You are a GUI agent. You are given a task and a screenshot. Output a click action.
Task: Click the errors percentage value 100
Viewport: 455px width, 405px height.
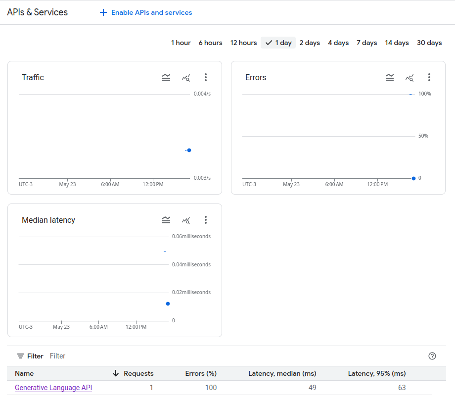coord(211,388)
